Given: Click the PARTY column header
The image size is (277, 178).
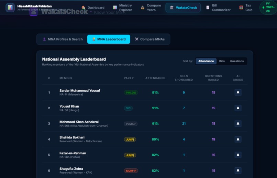Looking at the screenshot, I should click(x=129, y=78).
